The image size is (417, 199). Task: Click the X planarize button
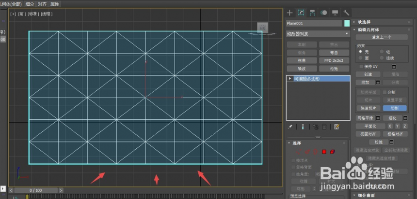(390, 126)
